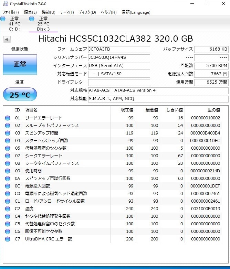Click the power on count value 7663 回
230x269 pixels.
coord(211,74)
